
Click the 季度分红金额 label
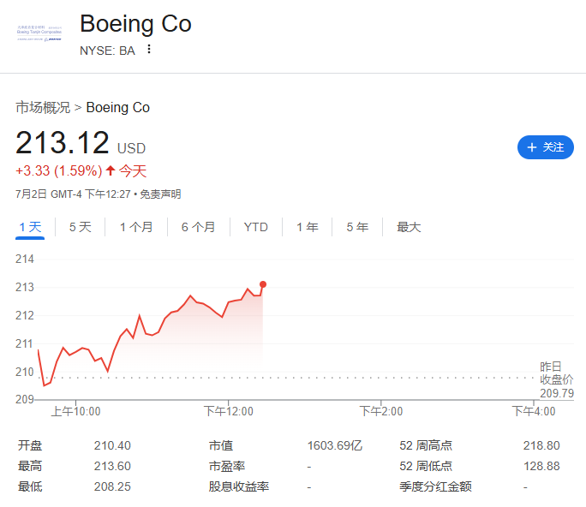(x=435, y=486)
